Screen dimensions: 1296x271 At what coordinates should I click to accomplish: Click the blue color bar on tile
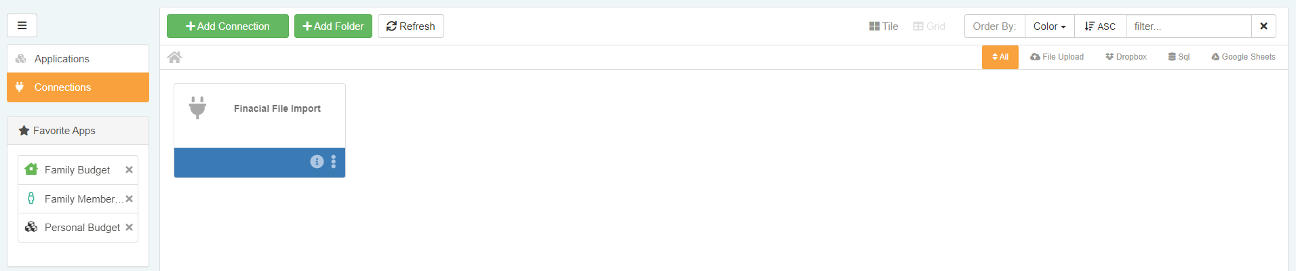tap(237, 163)
